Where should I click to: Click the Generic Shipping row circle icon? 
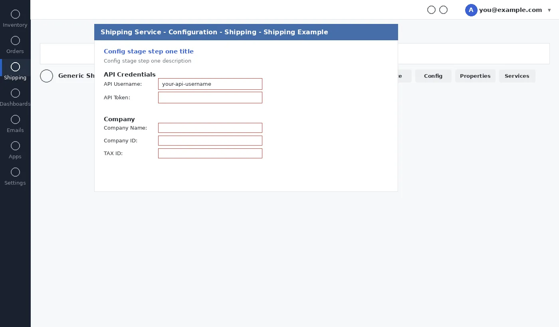coord(47,76)
